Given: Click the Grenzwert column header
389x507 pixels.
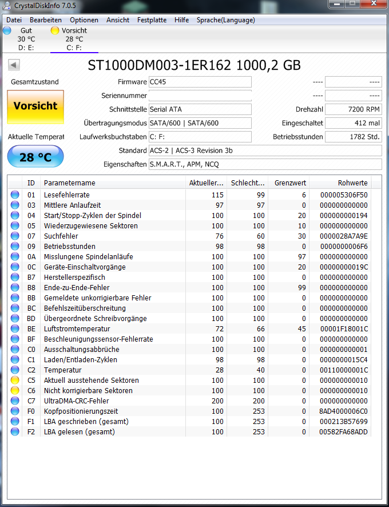Looking at the screenshot, I should point(289,183).
